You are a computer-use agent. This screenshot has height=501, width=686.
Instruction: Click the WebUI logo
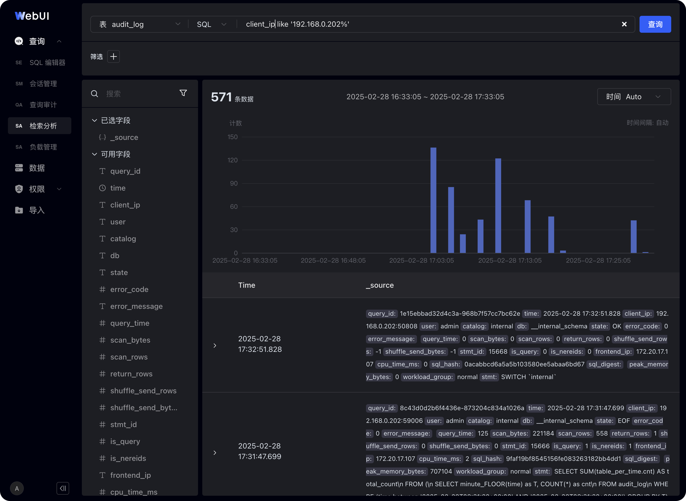coord(32,16)
